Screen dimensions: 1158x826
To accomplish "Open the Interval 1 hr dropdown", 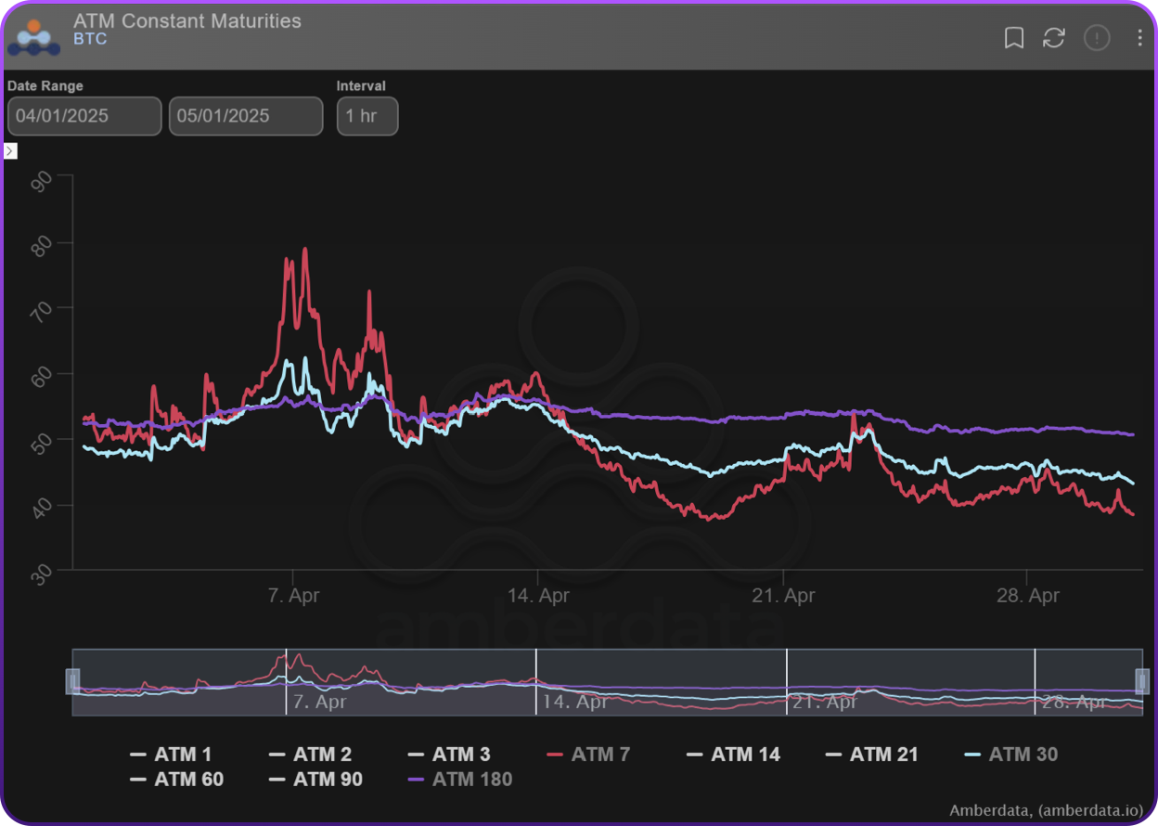I will [x=367, y=116].
